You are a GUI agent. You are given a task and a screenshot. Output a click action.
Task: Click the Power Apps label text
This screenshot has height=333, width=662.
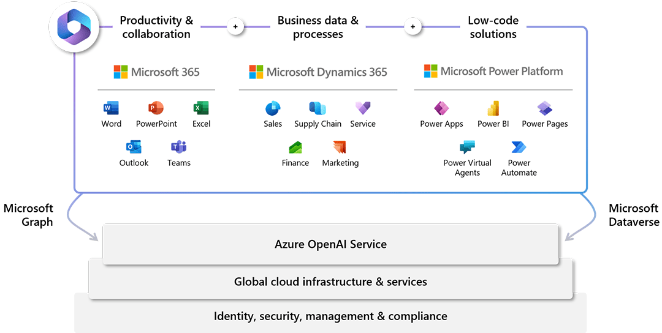point(441,124)
